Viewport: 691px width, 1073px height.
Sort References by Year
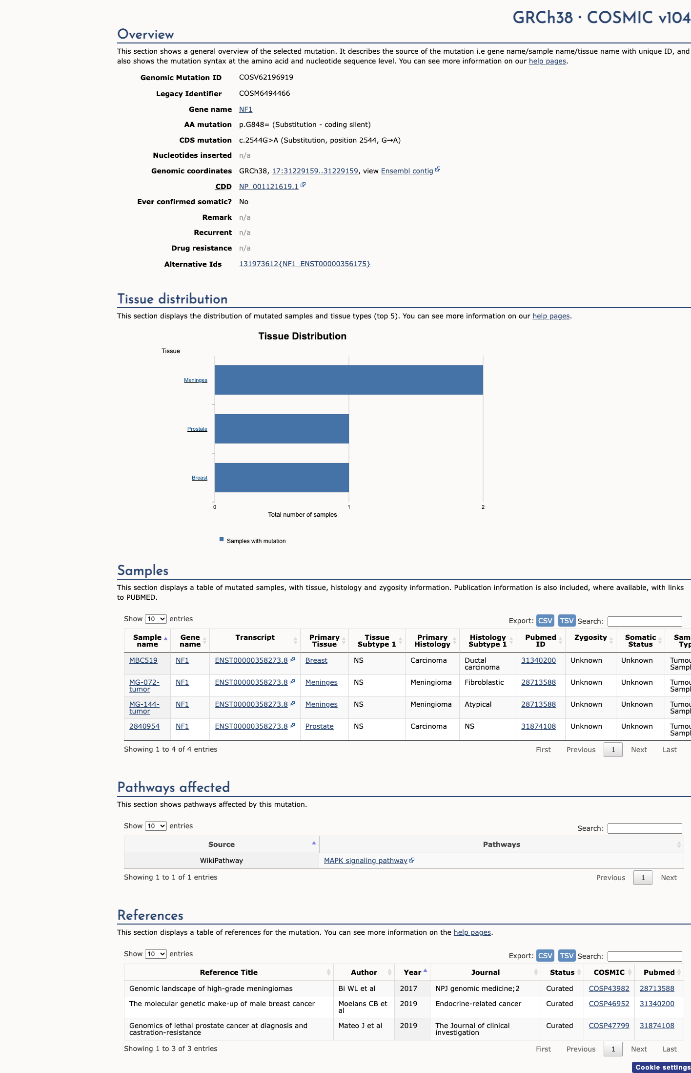412,972
